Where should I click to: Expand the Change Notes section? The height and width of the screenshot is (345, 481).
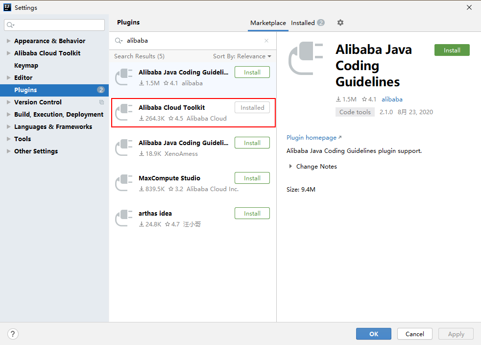pyautogui.click(x=291, y=167)
